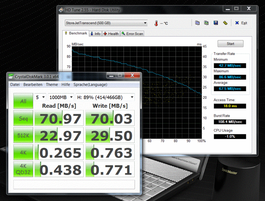Click the copy info to clipboard icon in HD Tune
This screenshot has height=201, width=265.
click(x=197, y=23)
